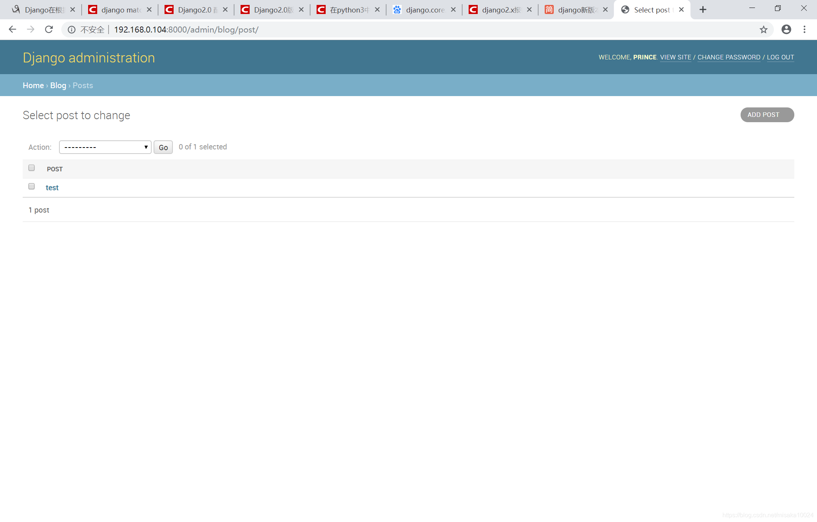Click the browser reload icon
The height and width of the screenshot is (522, 817).
coord(49,30)
